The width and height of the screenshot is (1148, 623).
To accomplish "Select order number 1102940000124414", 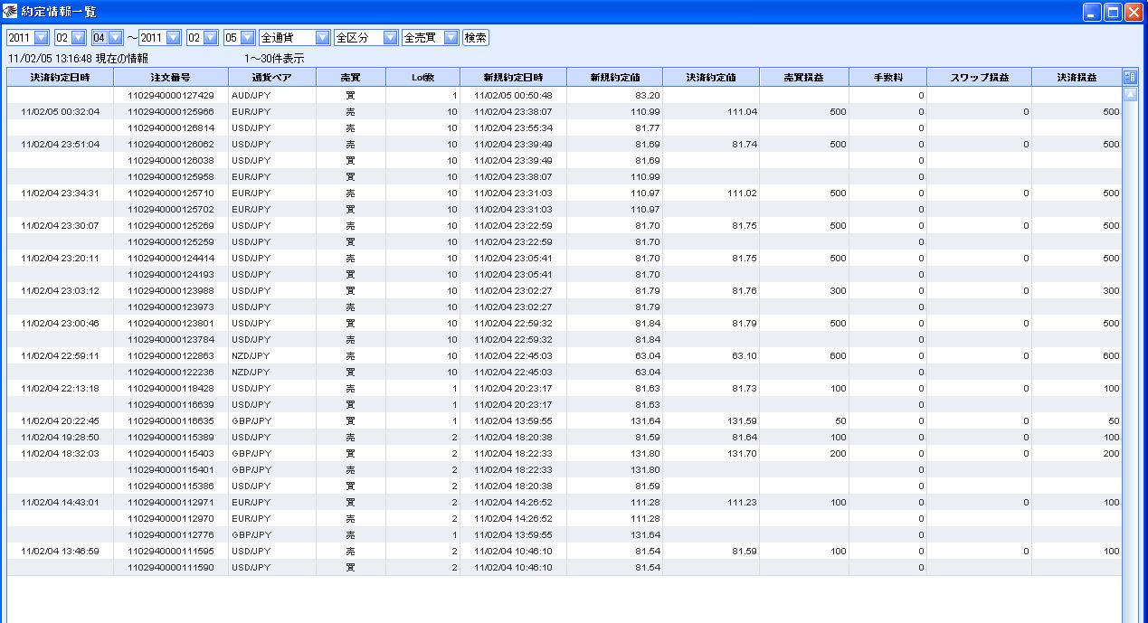I will pos(171,258).
